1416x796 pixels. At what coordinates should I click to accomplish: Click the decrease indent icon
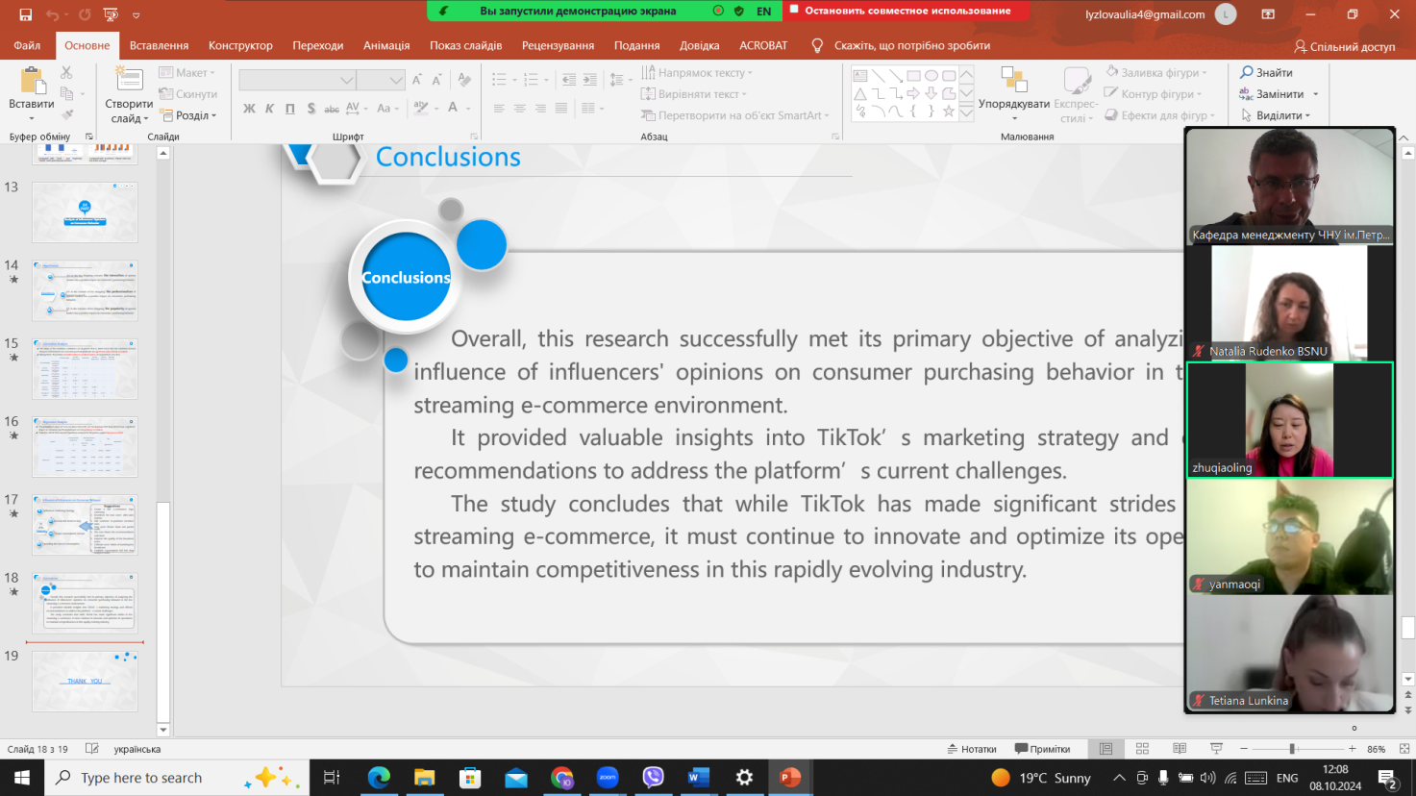[x=569, y=80]
